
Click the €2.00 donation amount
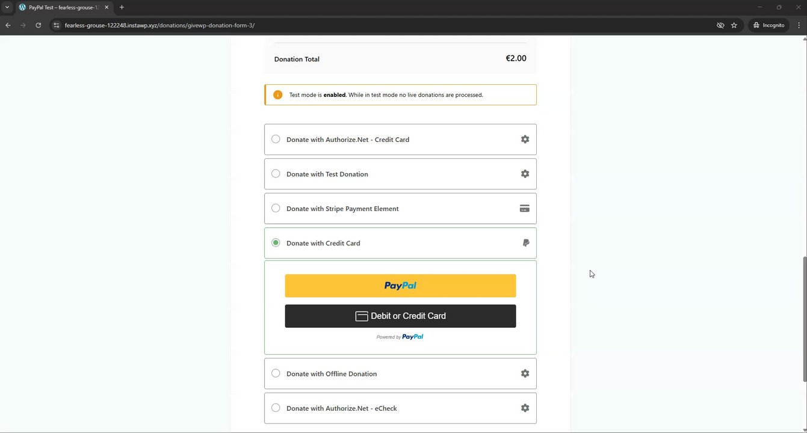point(516,58)
